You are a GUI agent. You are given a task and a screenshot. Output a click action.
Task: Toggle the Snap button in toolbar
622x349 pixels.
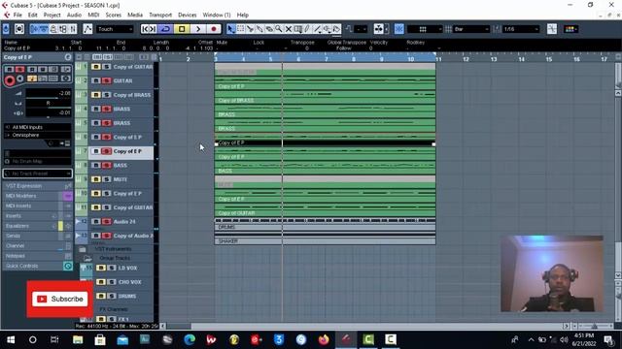399,29
